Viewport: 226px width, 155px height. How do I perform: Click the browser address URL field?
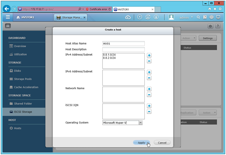[50, 9]
